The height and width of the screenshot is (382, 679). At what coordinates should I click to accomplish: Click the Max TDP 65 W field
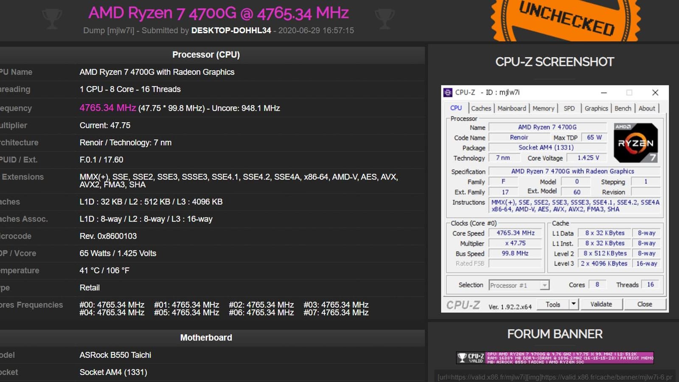tap(594, 138)
